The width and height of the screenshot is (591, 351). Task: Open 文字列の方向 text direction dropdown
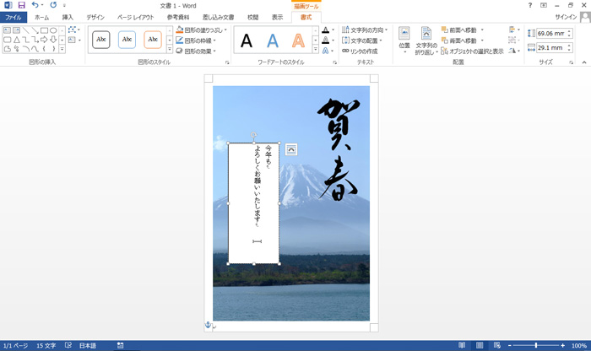(x=365, y=30)
